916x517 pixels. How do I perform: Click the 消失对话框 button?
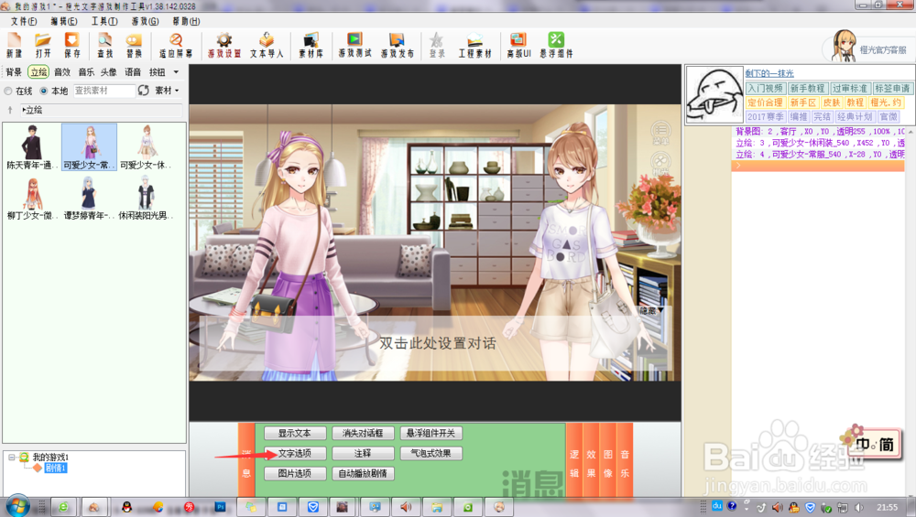(363, 434)
